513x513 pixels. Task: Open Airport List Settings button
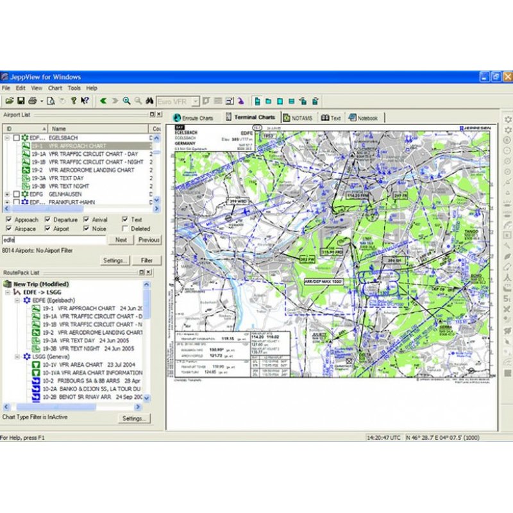(x=115, y=260)
